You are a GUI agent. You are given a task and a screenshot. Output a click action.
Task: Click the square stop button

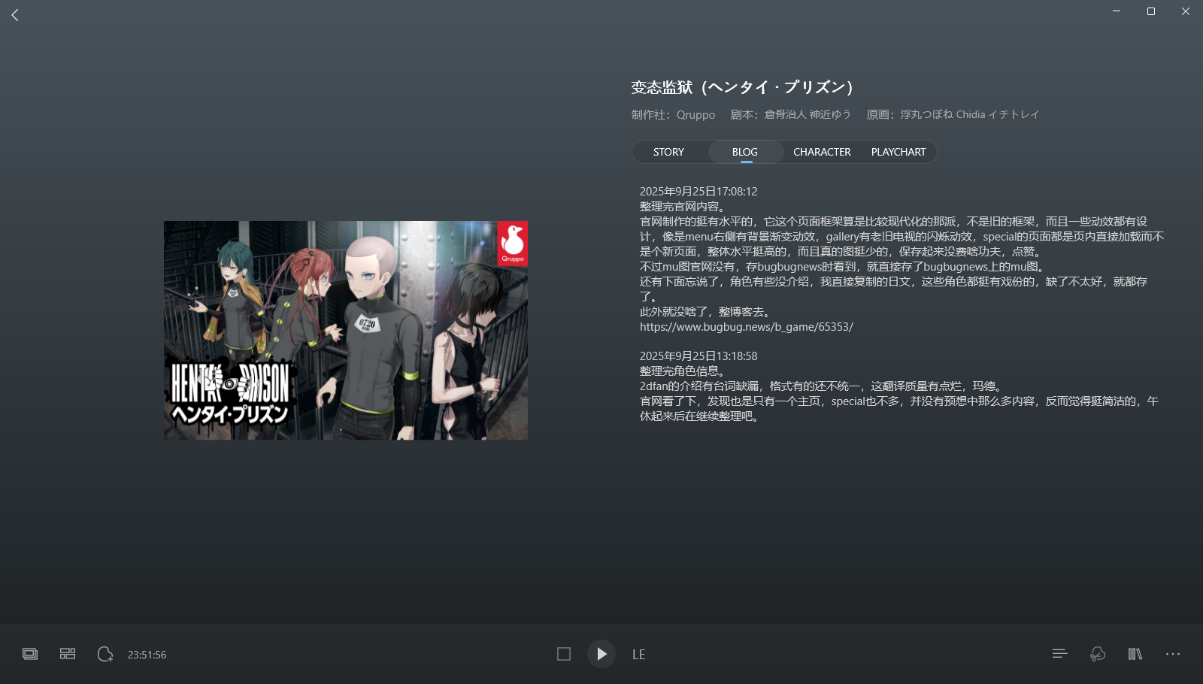[x=564, y=654]
